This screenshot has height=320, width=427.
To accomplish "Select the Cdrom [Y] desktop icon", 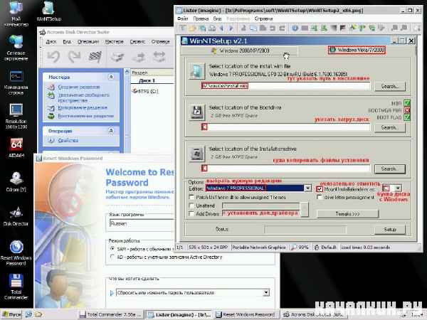I will tap(16, 182).
